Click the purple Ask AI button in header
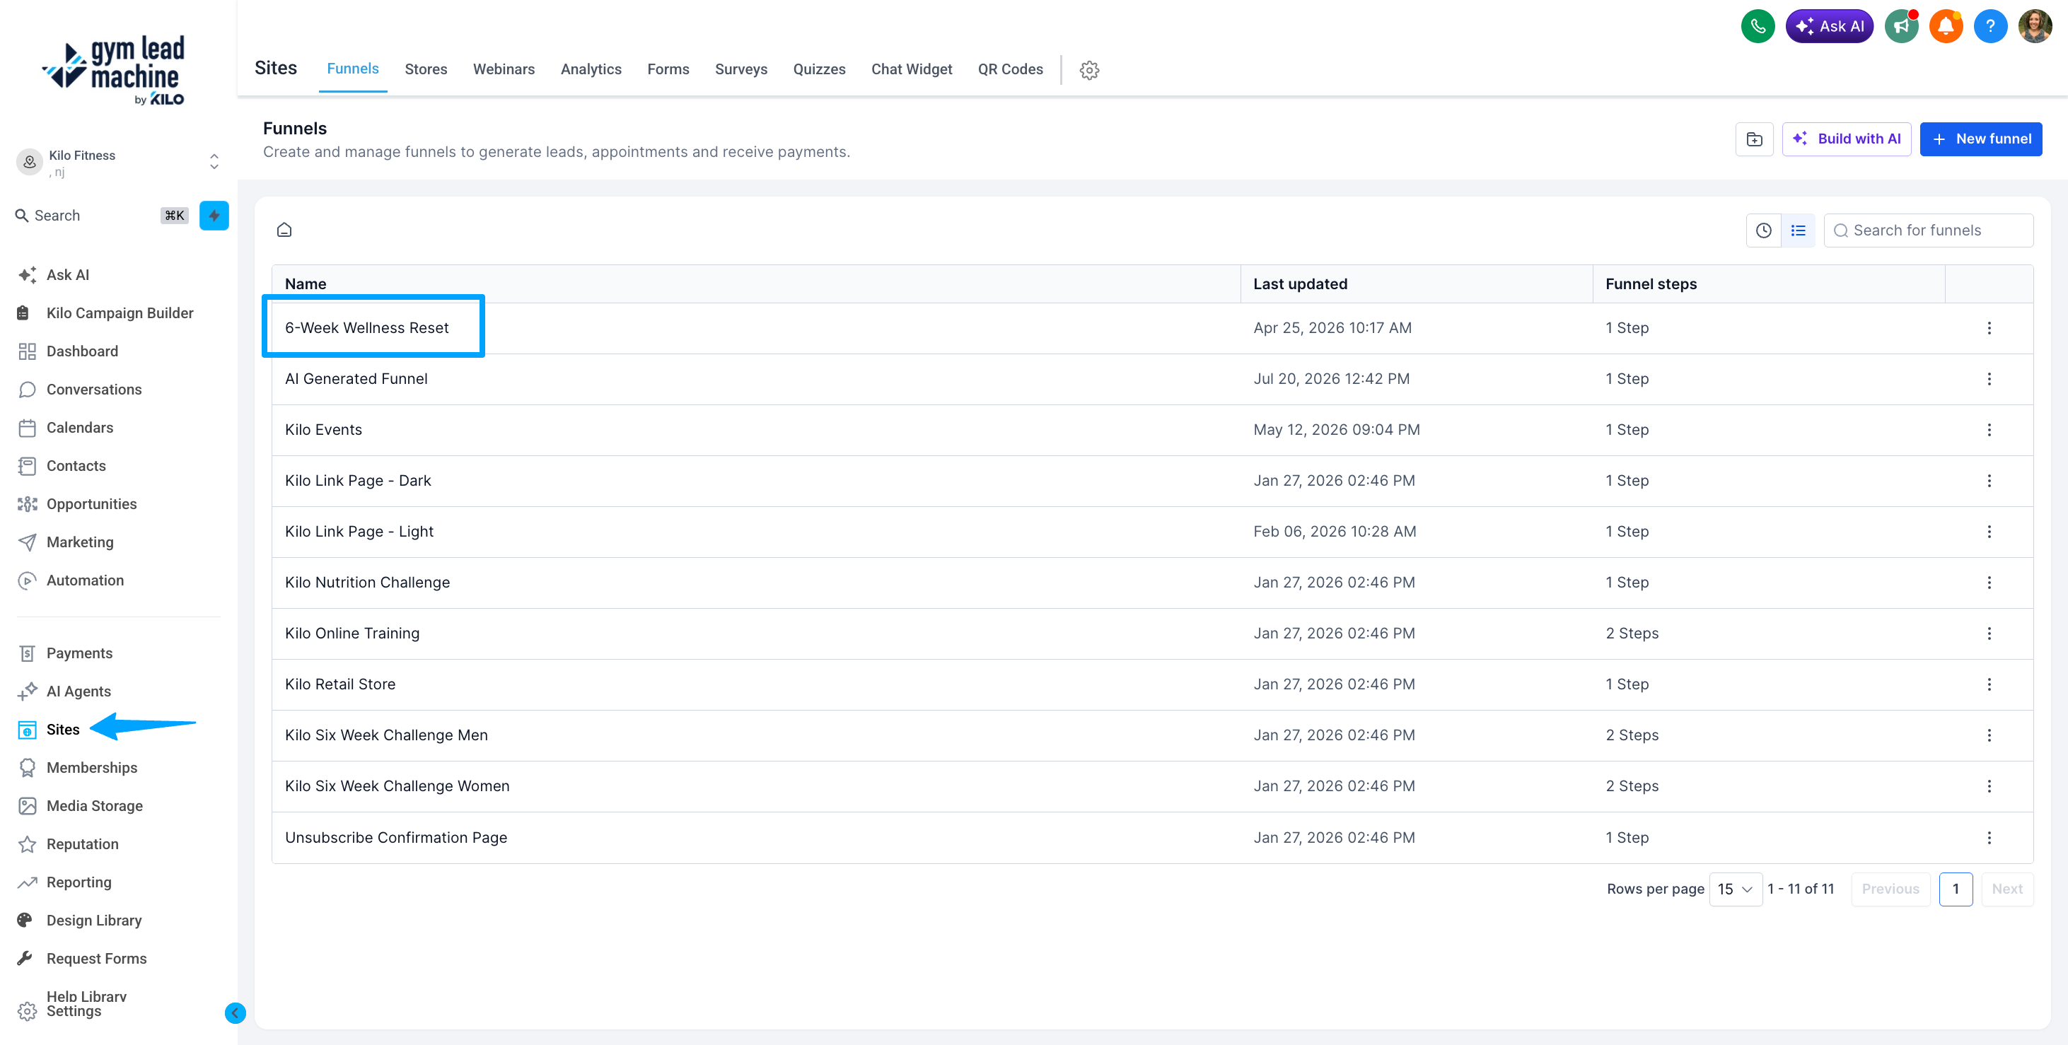 (1829, 25)
